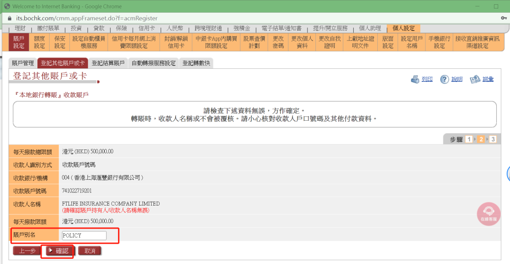Viewport: 510px width, 264px height.
Task: Open 信用卡每月網上消費限額設定
Action: click(134, 42)
